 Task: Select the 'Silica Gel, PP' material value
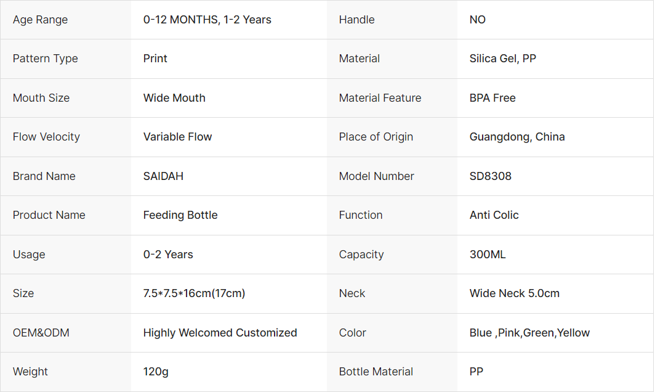point(502,59)
